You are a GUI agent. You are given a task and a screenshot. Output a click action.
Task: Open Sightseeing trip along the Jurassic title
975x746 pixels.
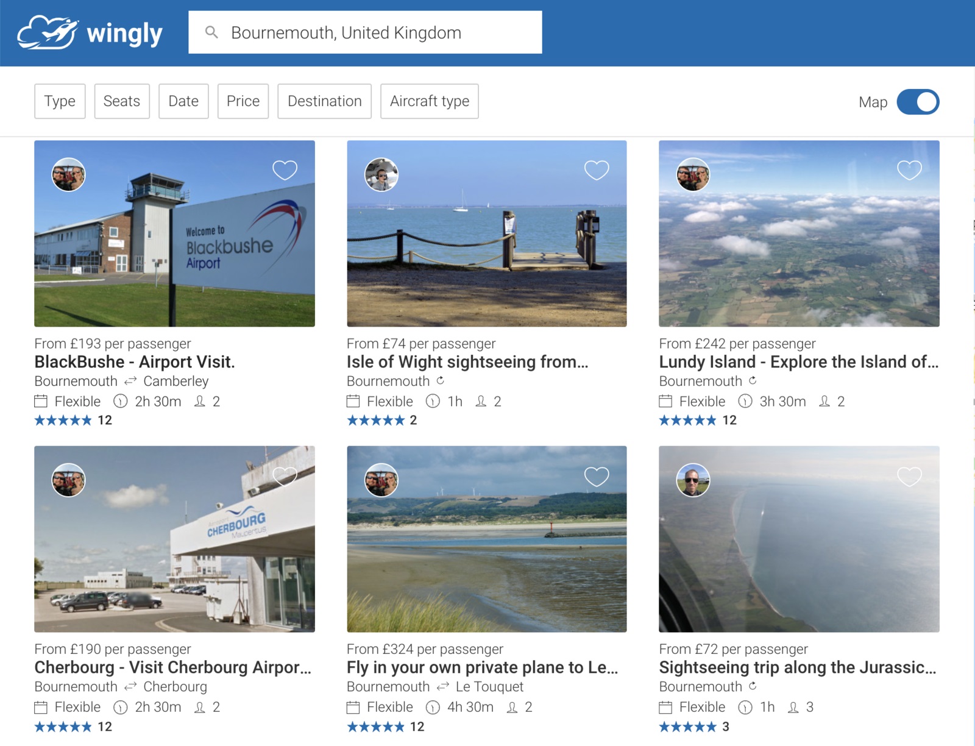click(x=798, y=667)
